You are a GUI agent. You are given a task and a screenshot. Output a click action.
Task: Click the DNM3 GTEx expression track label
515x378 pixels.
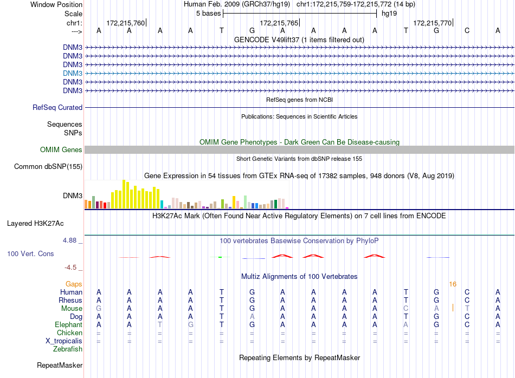pos(72,195)
